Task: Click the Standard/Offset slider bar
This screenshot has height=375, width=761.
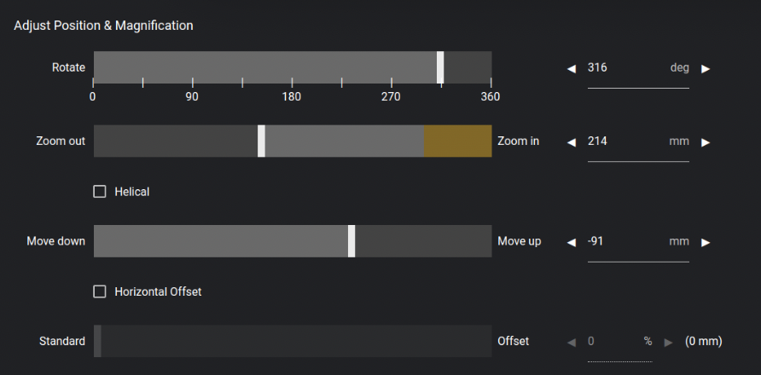Action: [x=293, y=341]
